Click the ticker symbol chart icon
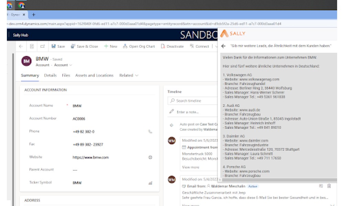This screenshot has width=344, height=206. (150, 183)
